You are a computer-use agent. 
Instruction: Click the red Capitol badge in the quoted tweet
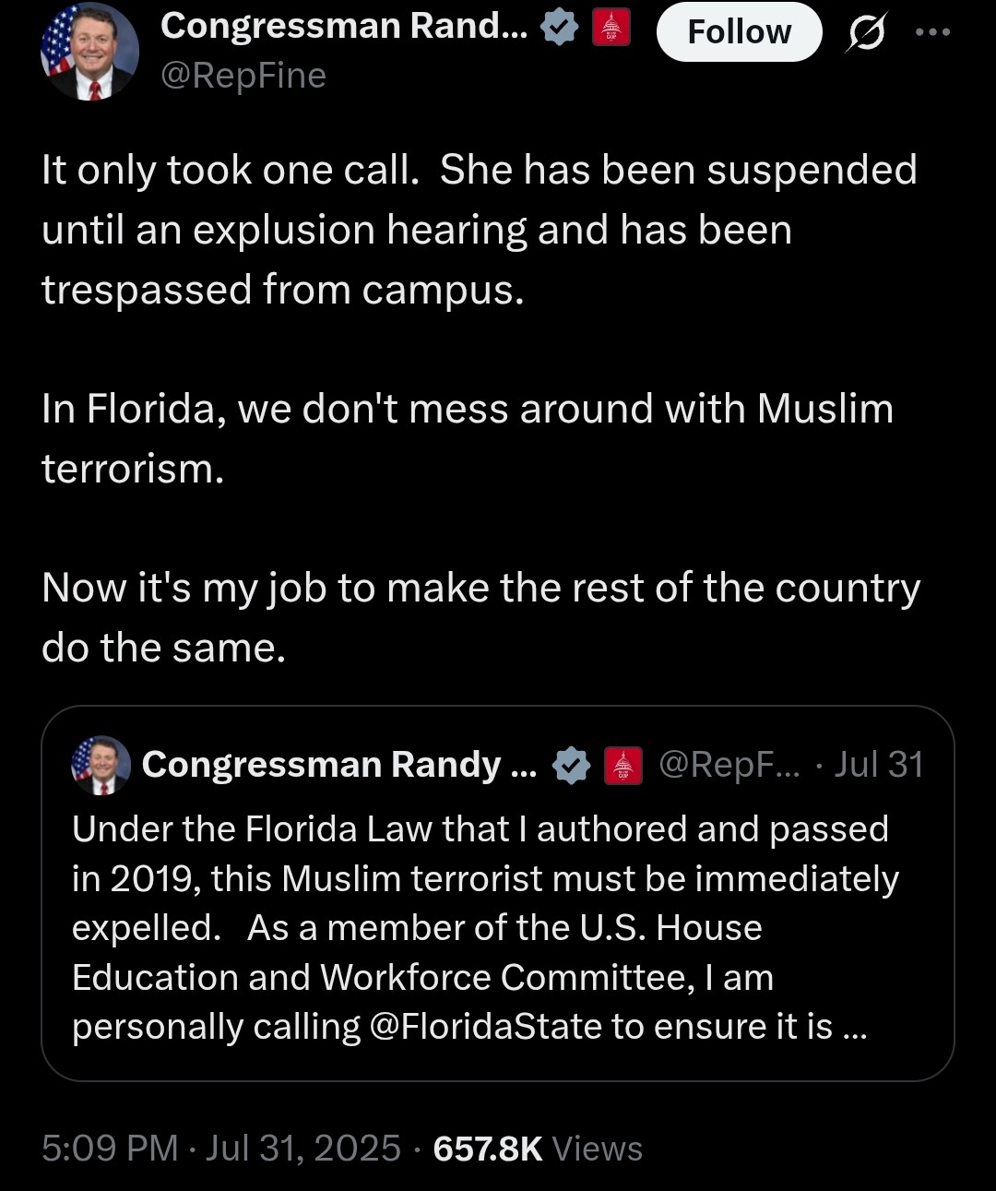coord(622,766)
